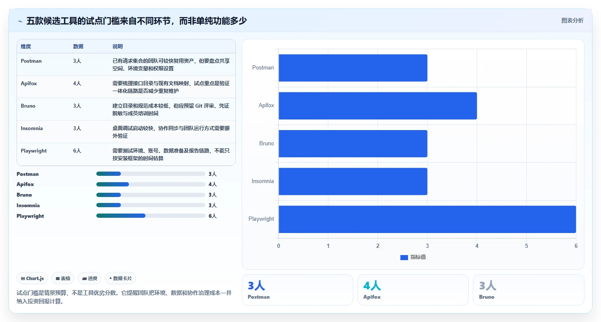Click the x-axis tick label 3
This screenshot has width=601, height=322.
coord(427,246)
